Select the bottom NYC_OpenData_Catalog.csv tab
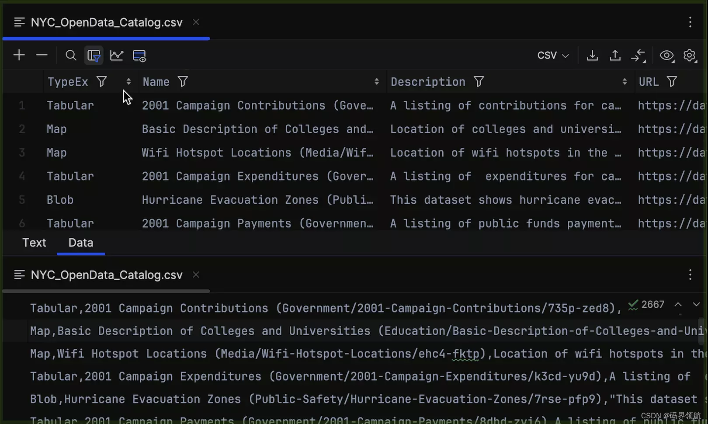Image resolution: width=708 pixels, height=424 pixels. (x=106, y=275)
